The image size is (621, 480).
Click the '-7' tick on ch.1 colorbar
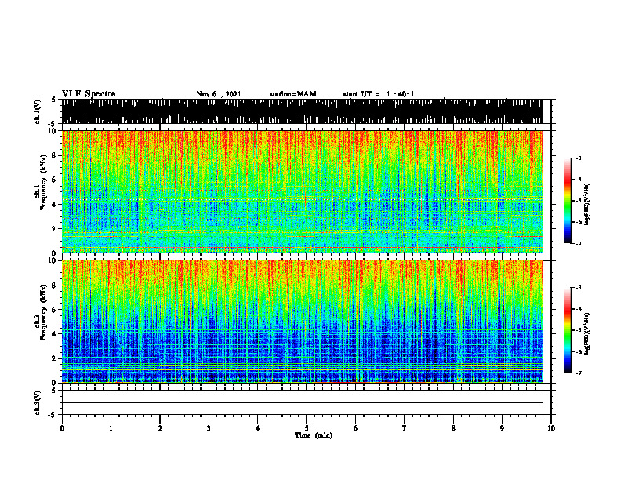(x=579, y=243)
